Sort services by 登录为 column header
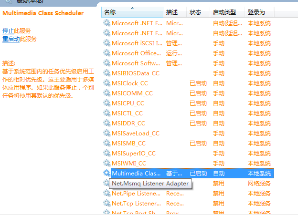Viewport: 298px width, 215px height. (x=259, y=12)
